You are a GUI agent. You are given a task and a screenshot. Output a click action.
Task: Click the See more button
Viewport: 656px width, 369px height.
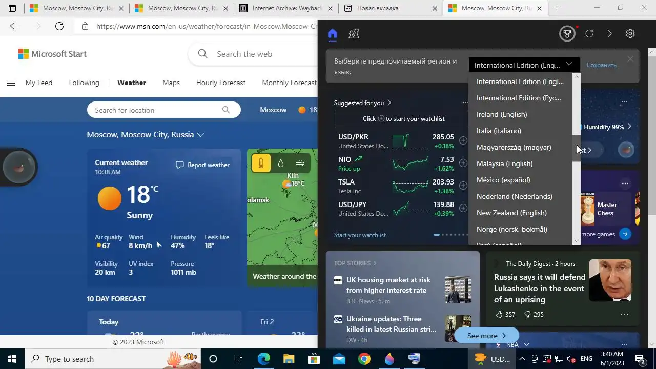pyautogui.click(x=486, y=336)
